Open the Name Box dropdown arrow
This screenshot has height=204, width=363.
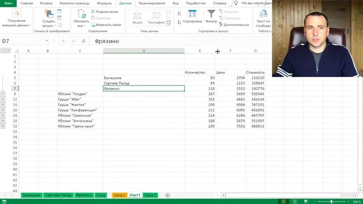tap(47, 41)
